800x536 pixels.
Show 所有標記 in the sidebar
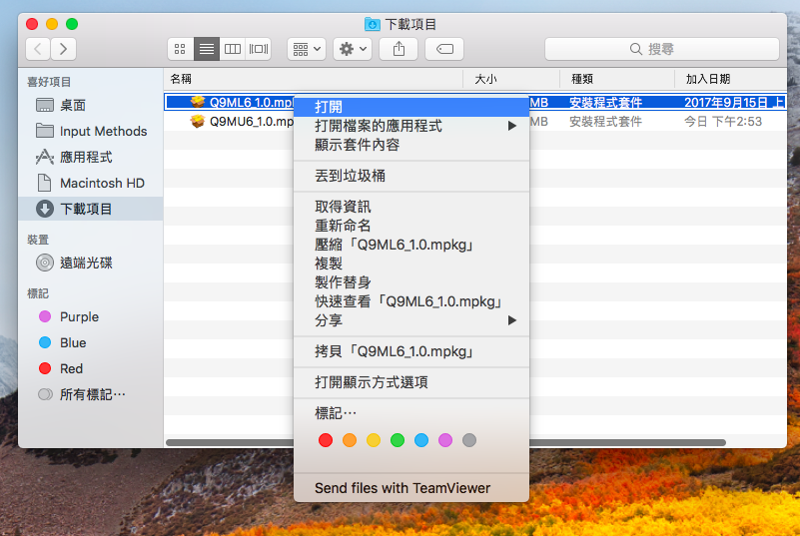point(91,394)
